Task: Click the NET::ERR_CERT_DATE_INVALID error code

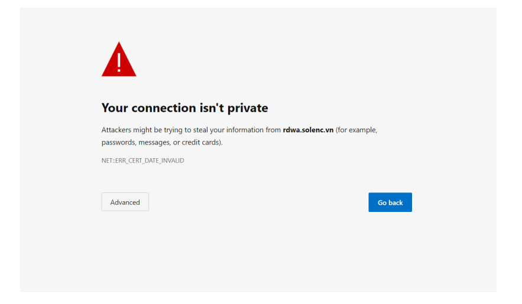Action: [x=142, y=161]
